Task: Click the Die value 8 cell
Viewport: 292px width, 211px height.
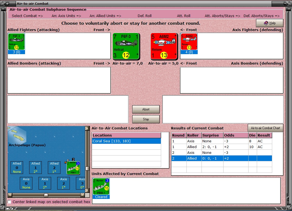Action: point(252,141)
